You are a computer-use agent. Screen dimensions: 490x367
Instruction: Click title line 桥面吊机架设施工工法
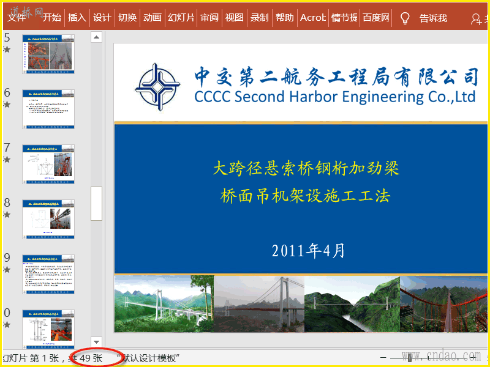point(305,196)
